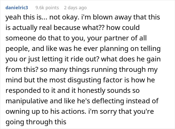
Task: Open the '2 days ago' timestamp permalink
Action: (x=75, y=8)
